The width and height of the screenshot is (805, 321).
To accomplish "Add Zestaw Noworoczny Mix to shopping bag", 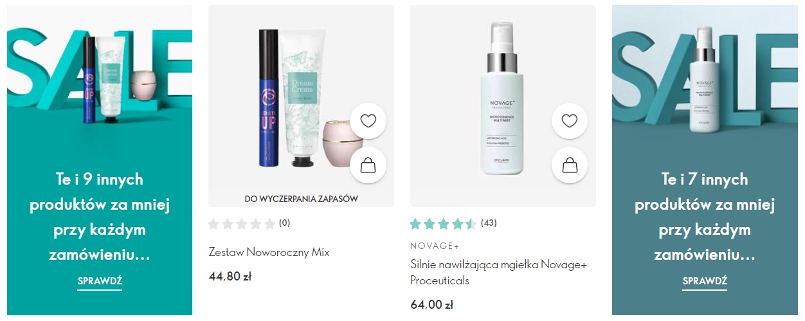I will pyautogui.click(x=368, y=165).
